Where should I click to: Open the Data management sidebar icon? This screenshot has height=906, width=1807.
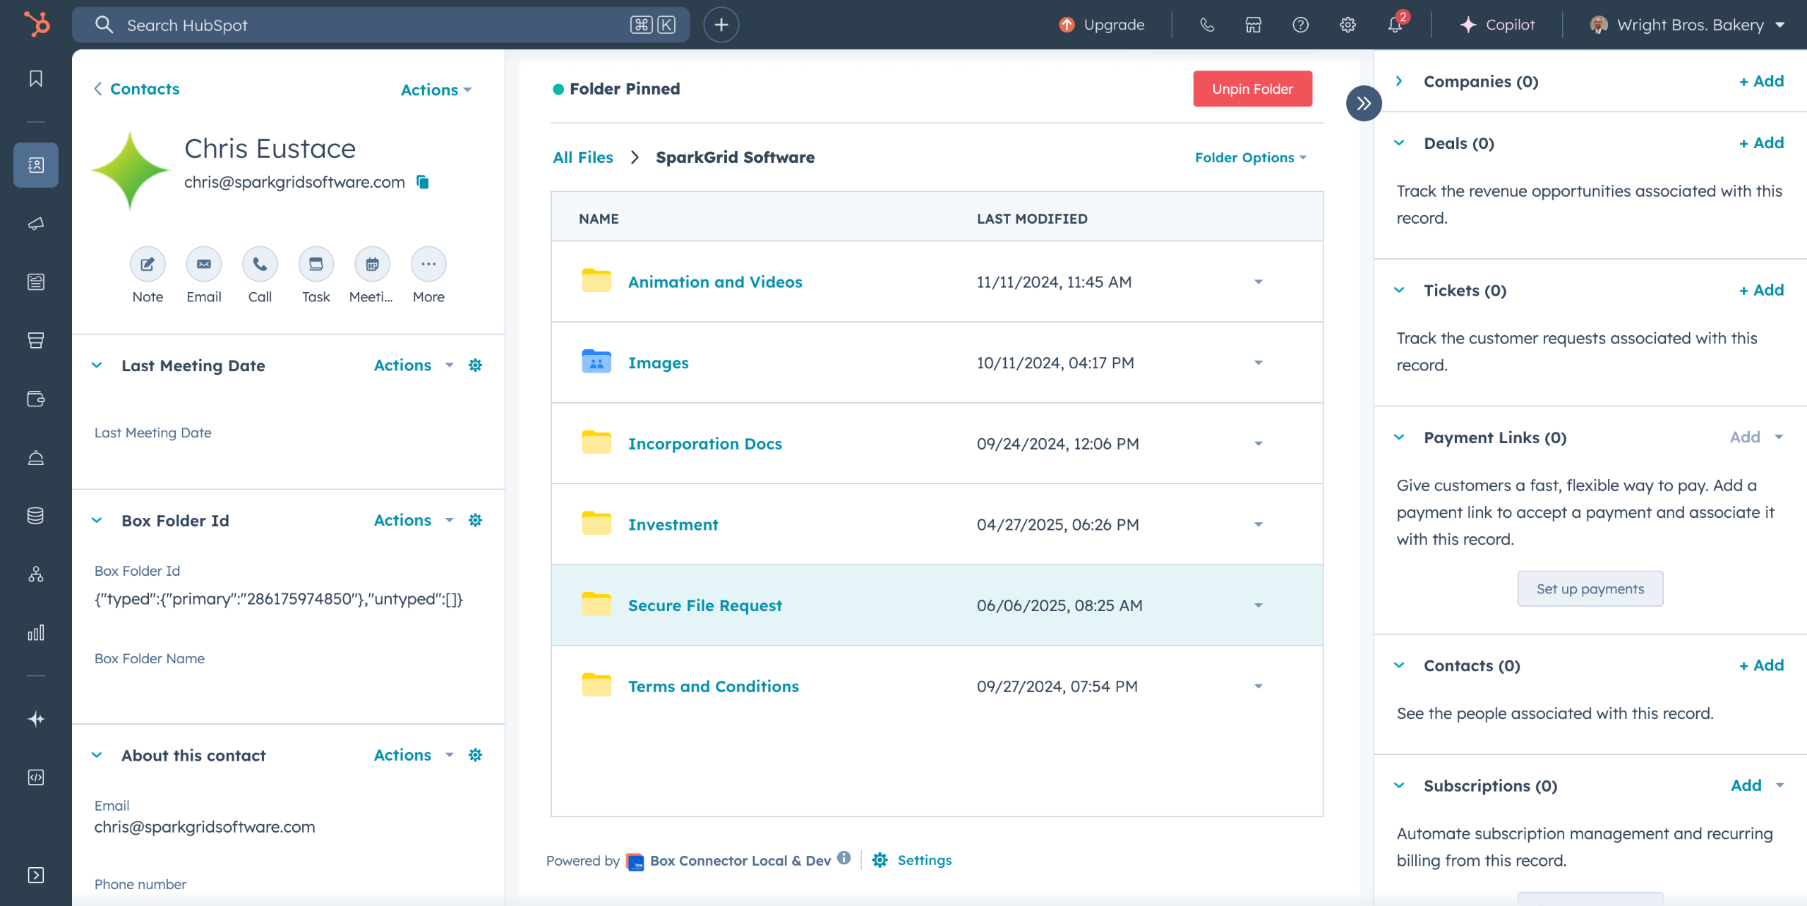tap(36, 516)
